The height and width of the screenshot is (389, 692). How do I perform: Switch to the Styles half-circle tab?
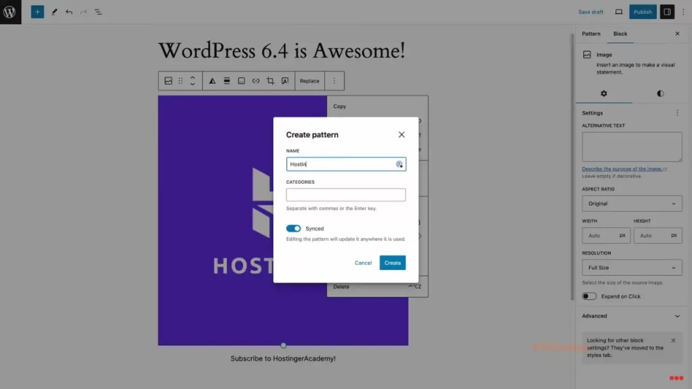pos(660,93)
